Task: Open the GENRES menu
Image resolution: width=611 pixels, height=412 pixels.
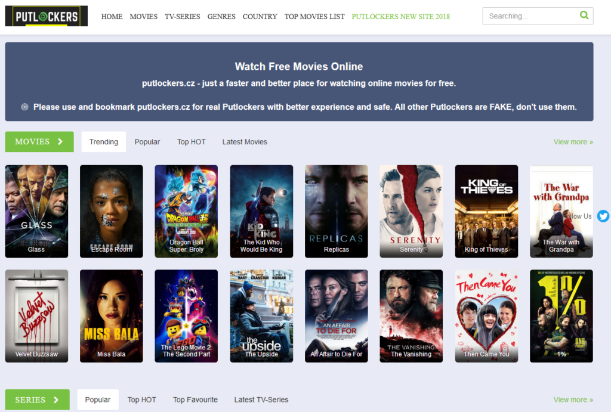Action: coord(221,16)
